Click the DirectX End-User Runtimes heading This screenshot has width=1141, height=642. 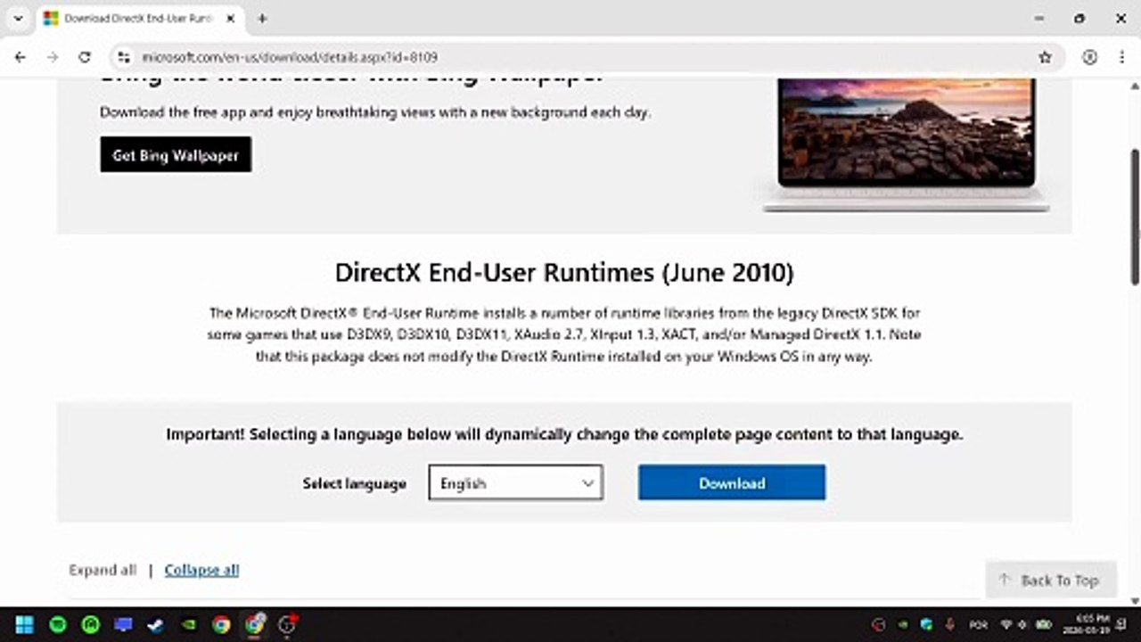(564, 272)
